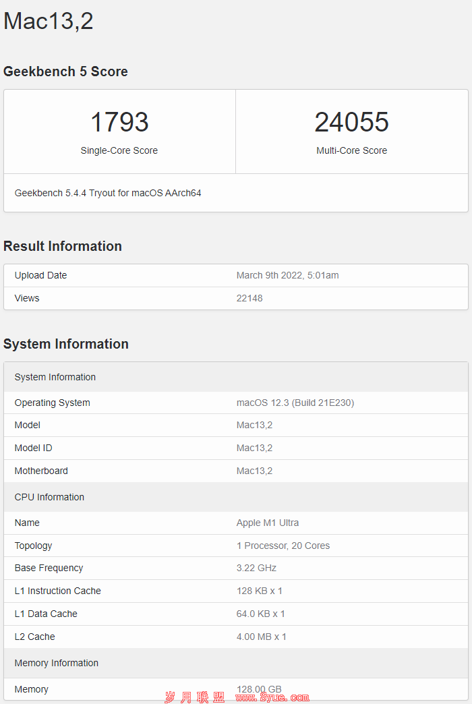Click the 4.00 MB x 1 value

262,637
